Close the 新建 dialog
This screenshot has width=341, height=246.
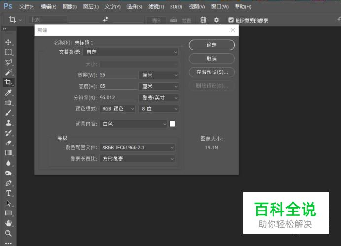233,30
